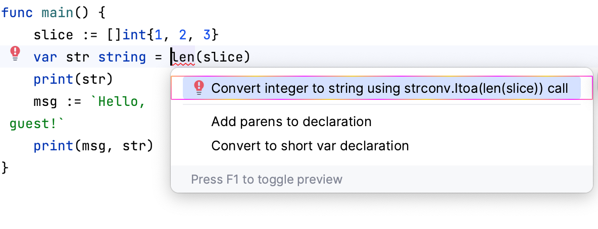Click the bulb icon in the quick-fix popup
This screenshot has height=229, width=598.
[199, 88]
